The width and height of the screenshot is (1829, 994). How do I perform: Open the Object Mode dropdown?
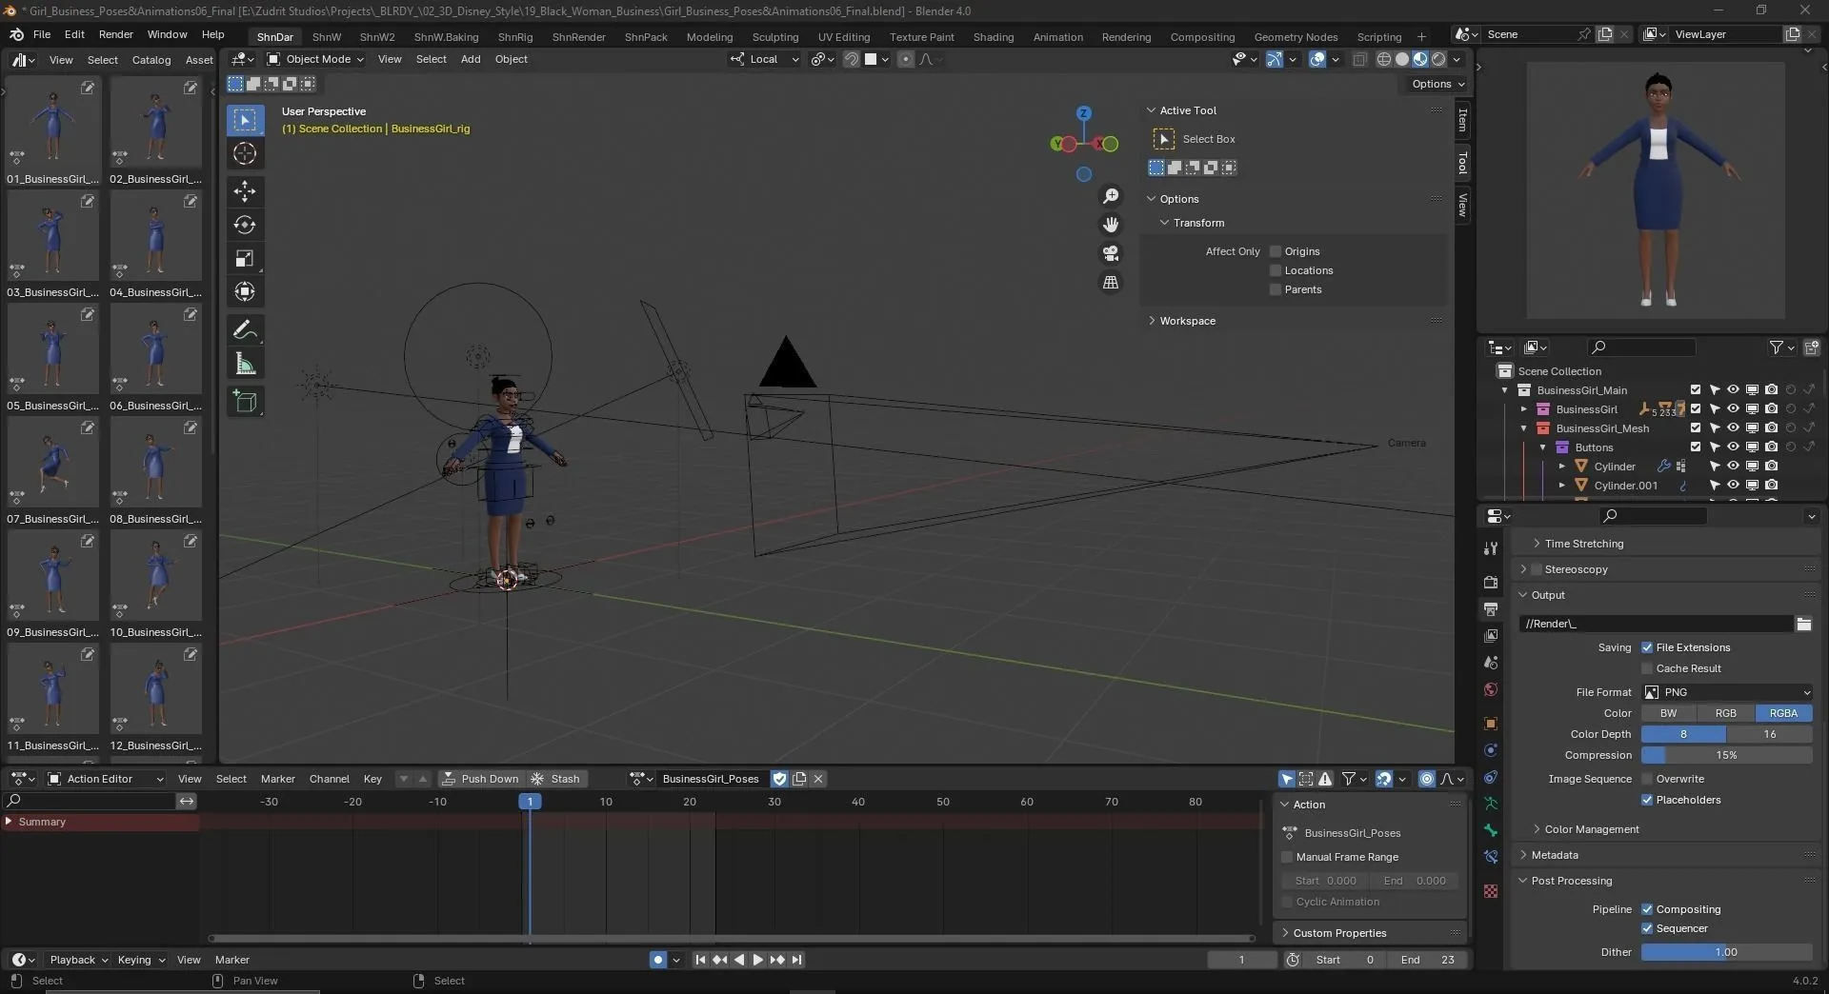(314, 59)
